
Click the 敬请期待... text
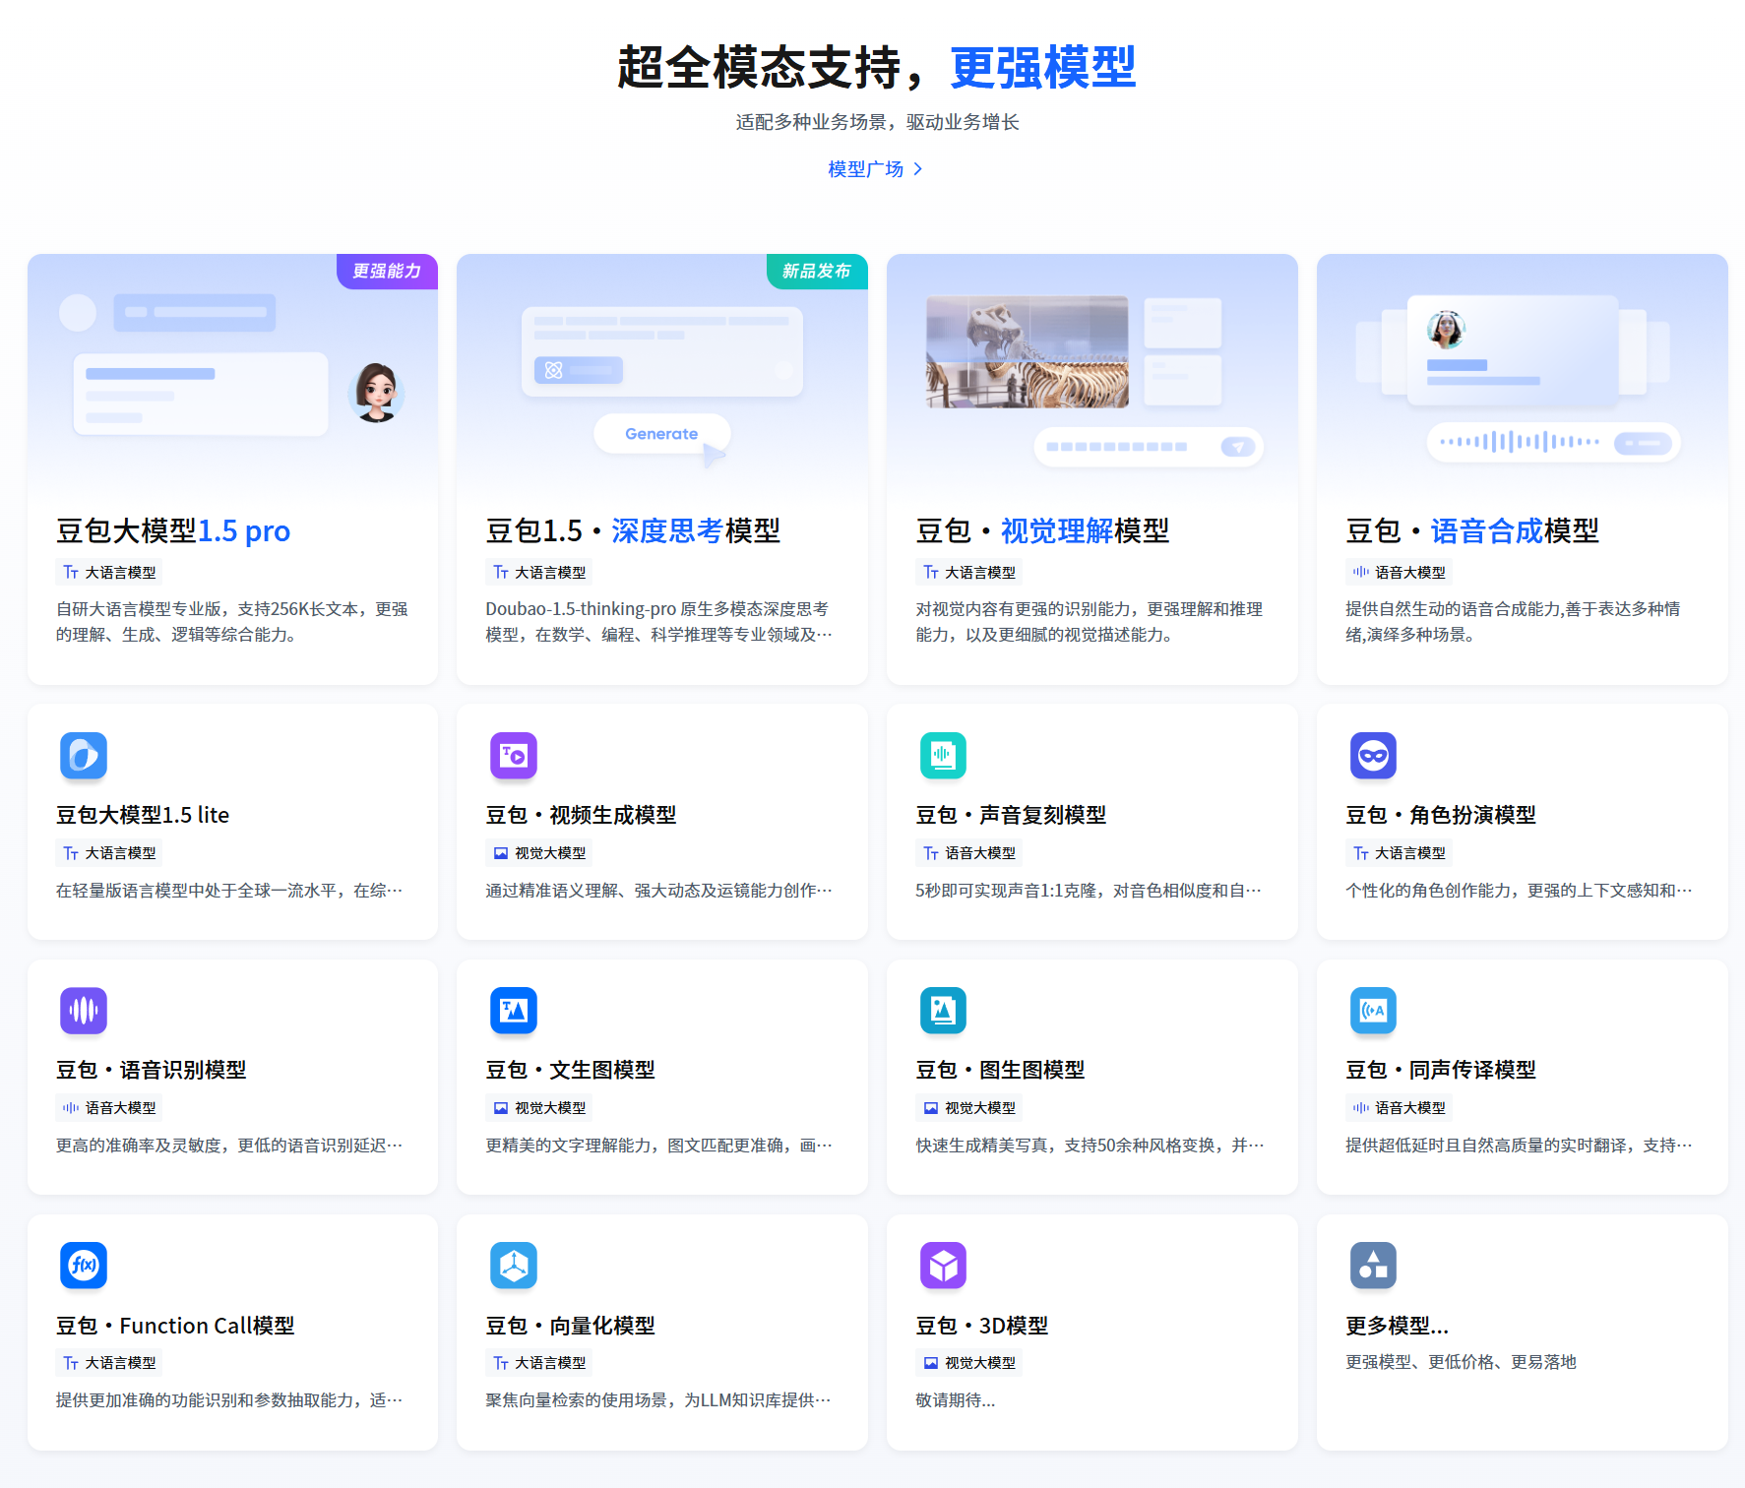(956, 1400)
